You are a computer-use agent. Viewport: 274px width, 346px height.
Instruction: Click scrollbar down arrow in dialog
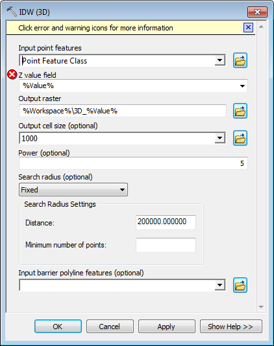(261, 307)
